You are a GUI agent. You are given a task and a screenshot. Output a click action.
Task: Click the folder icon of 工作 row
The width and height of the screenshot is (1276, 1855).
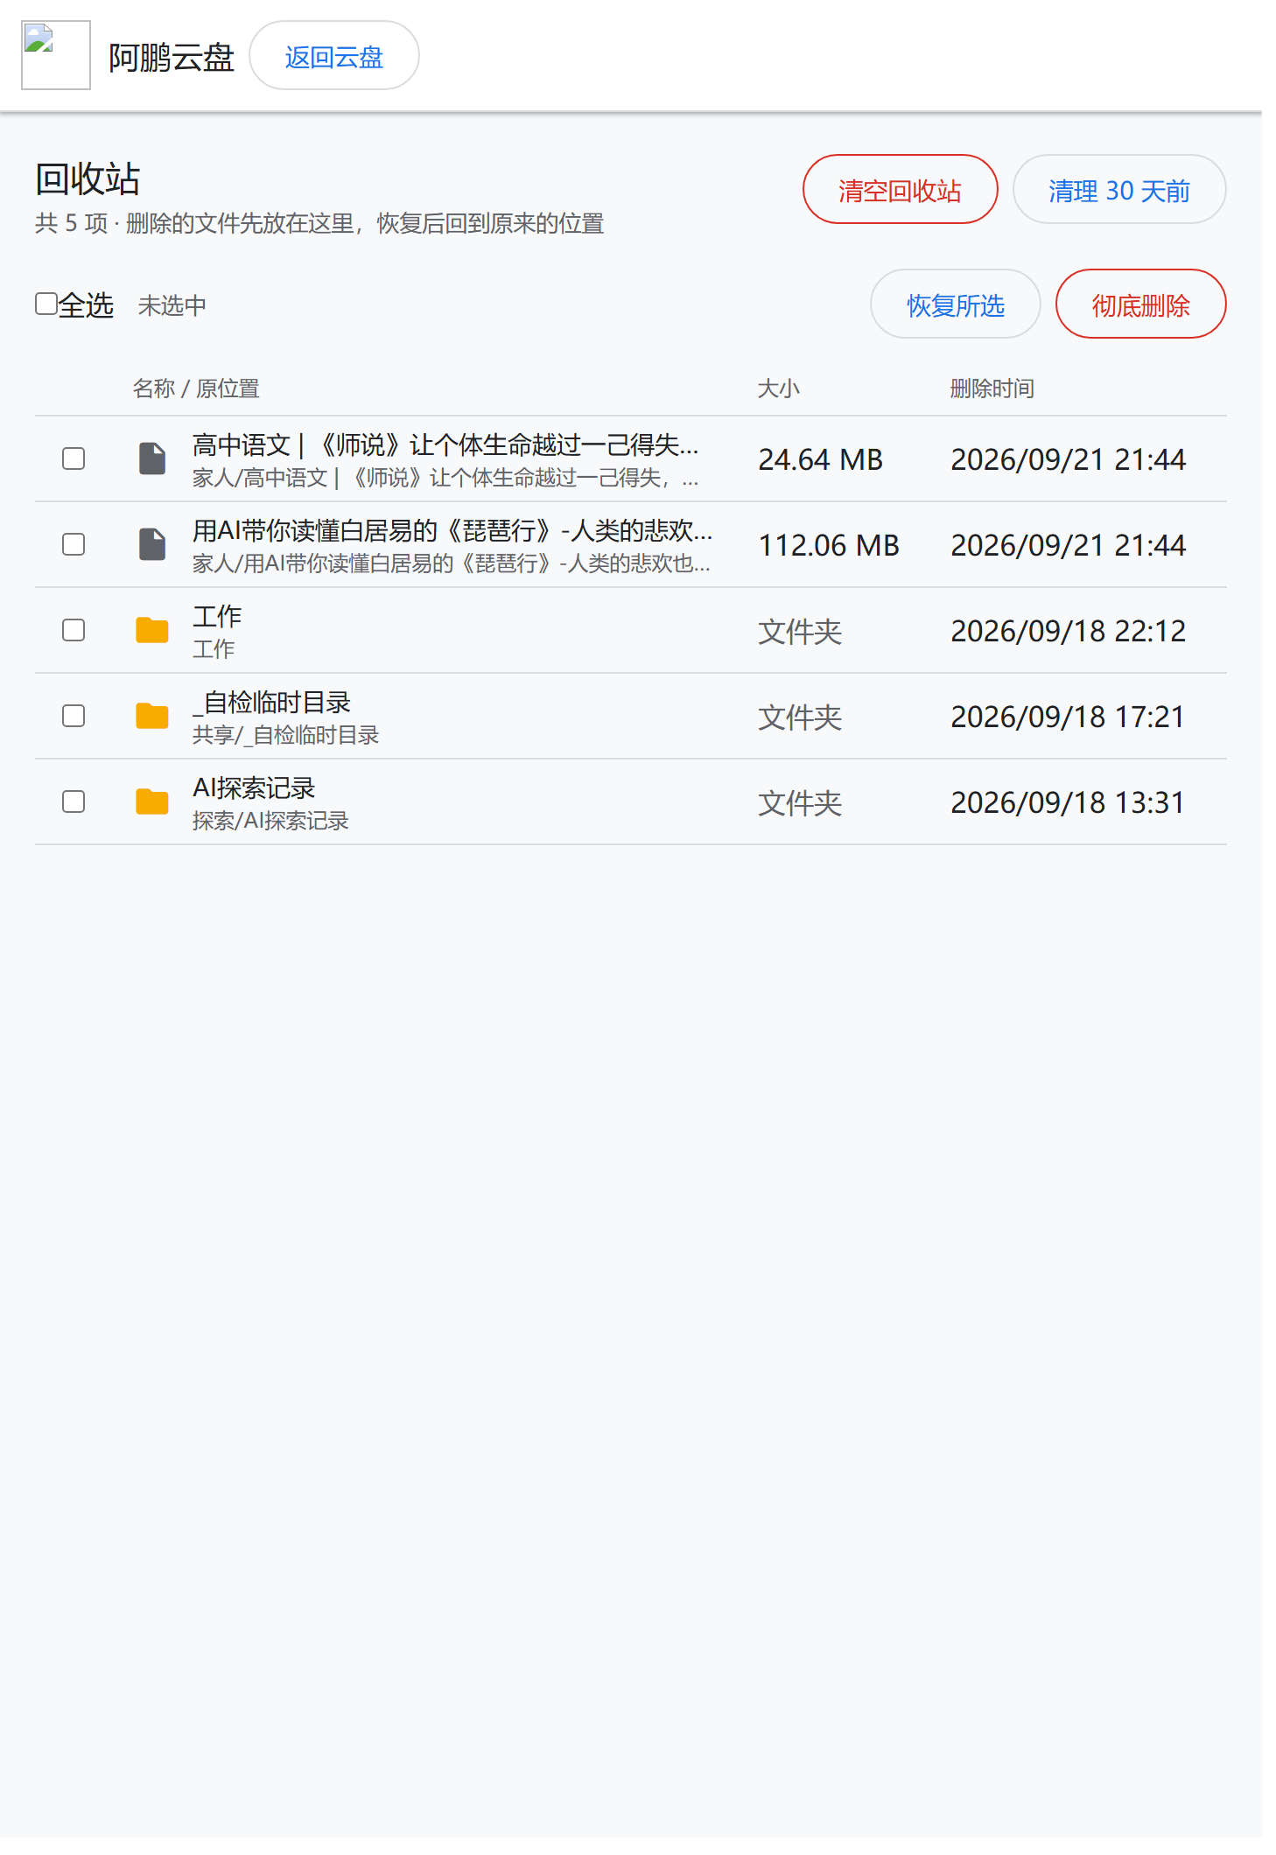click(x=152, y=630)
